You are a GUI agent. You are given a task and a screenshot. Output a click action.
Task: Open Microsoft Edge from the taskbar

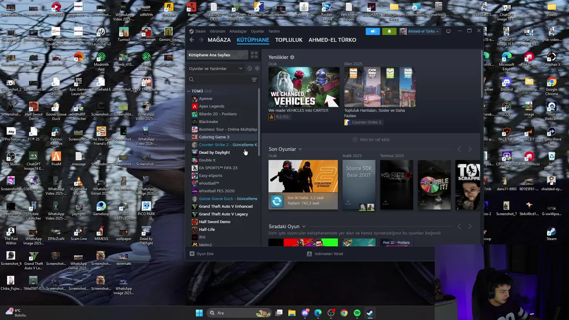(318, 313)
